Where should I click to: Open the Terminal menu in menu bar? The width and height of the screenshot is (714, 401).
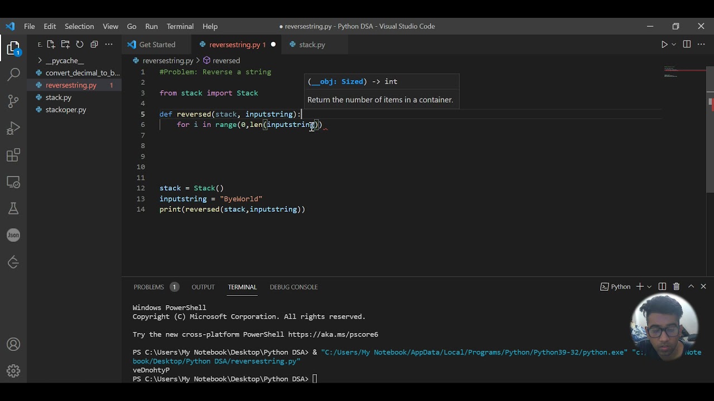180,26
